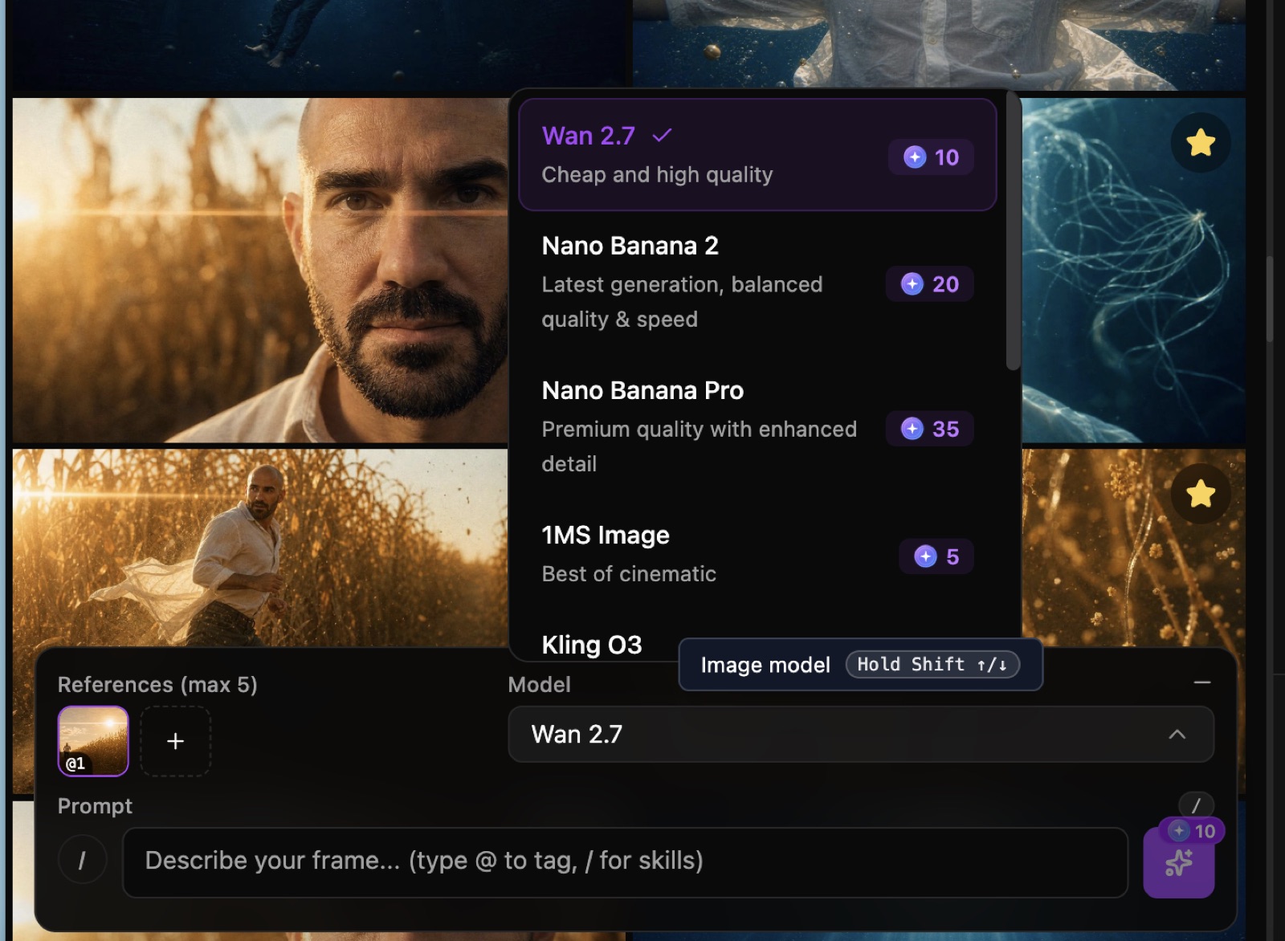Open the slash skills button beside prompt

coord(82,861)
